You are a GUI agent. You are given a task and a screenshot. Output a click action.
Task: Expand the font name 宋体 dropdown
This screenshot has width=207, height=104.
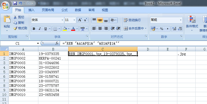coord(62,20)
